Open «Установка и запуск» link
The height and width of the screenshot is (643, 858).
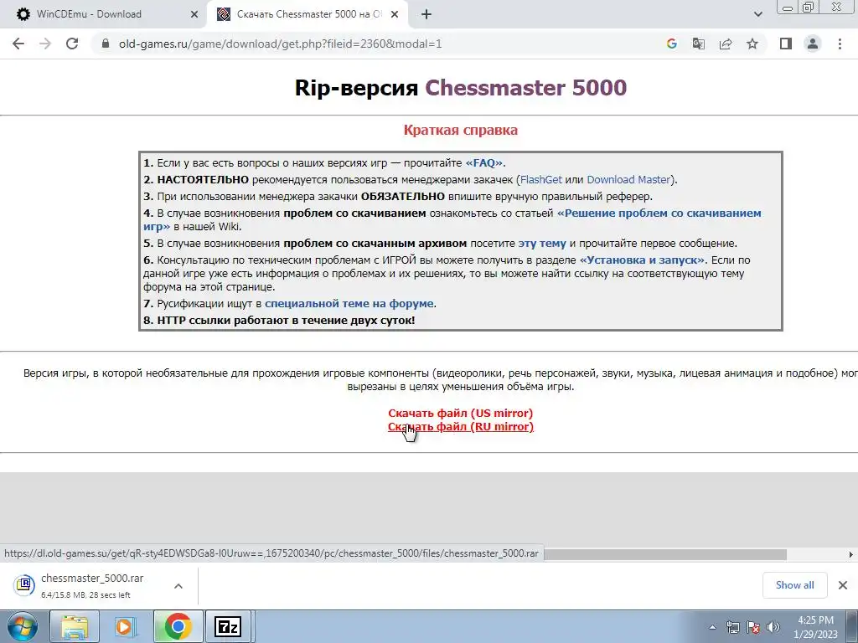click(642, 260)
